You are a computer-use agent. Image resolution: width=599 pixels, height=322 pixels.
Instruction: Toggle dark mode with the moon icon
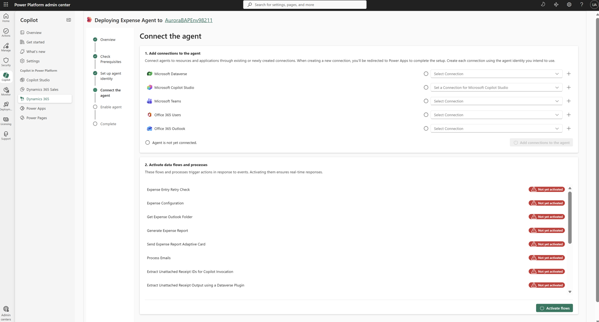[x=542, y=4]
